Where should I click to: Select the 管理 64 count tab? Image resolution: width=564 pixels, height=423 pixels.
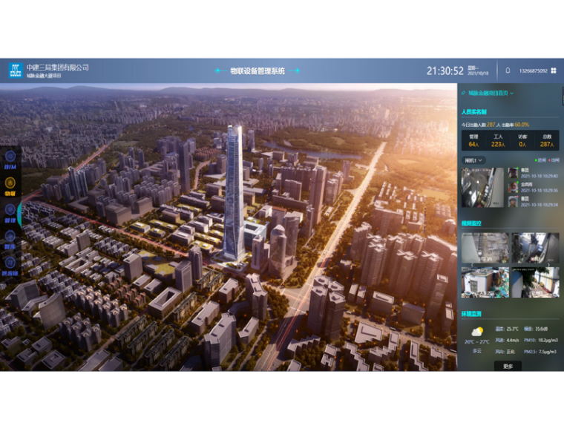pos(473,142)
